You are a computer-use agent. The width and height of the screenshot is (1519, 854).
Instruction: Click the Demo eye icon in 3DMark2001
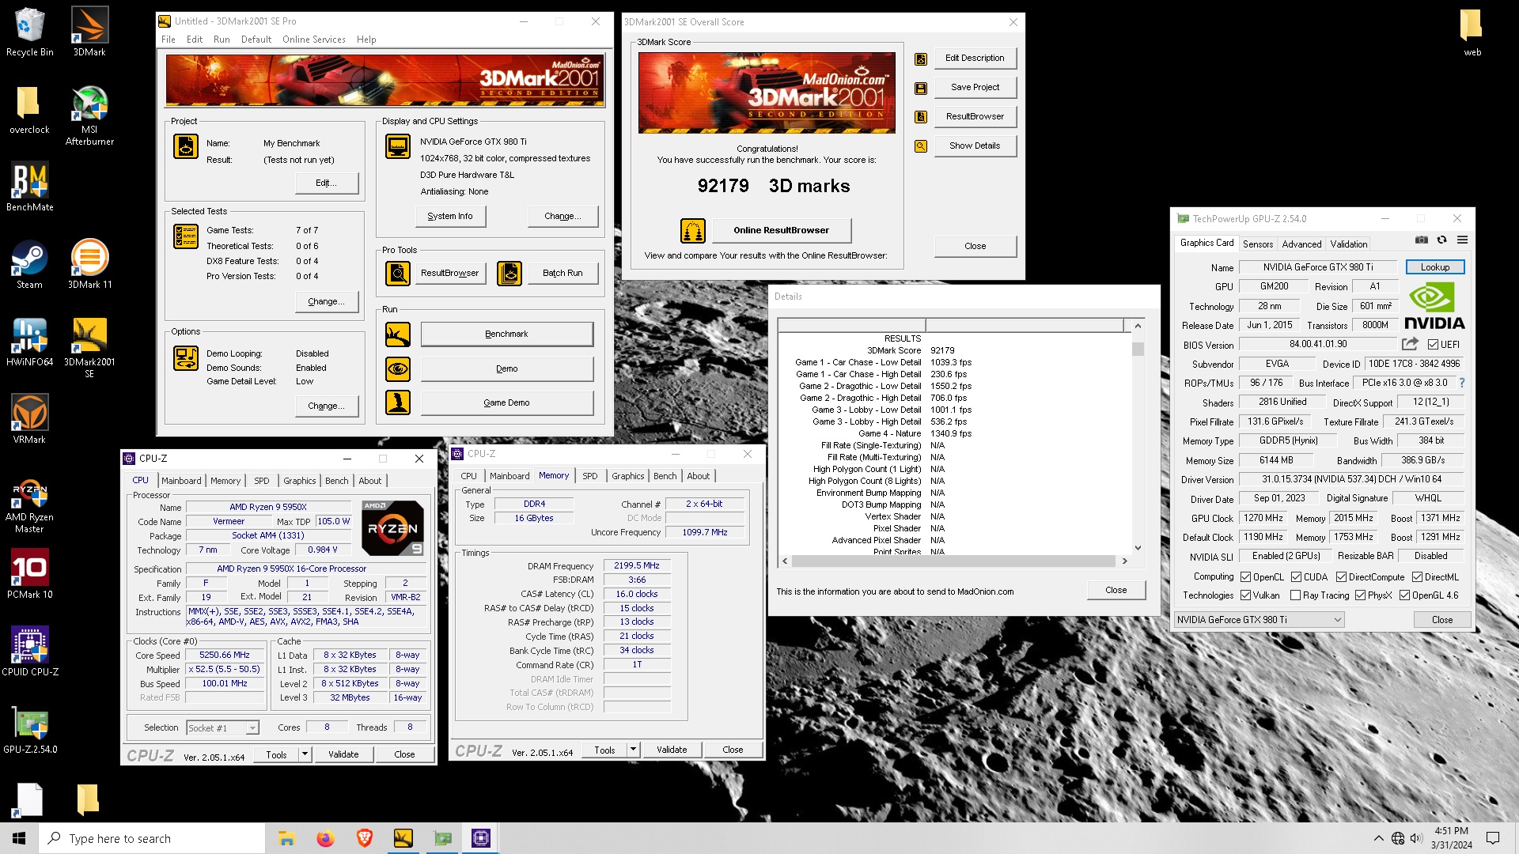click(398, 369)
